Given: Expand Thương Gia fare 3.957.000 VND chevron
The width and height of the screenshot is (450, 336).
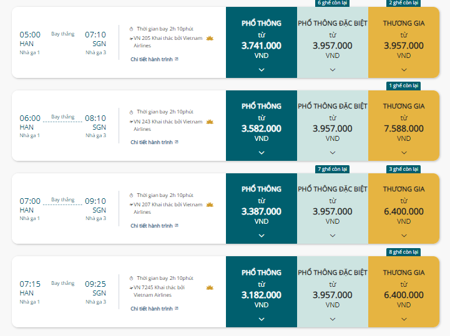Looking at the screenshot, I should point(404,70).
